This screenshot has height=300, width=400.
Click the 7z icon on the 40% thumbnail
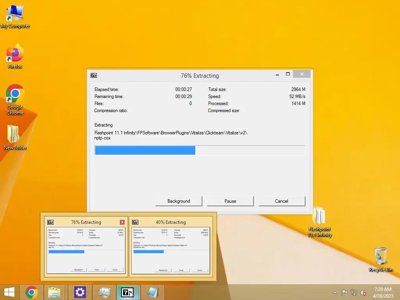coord(135,222)
